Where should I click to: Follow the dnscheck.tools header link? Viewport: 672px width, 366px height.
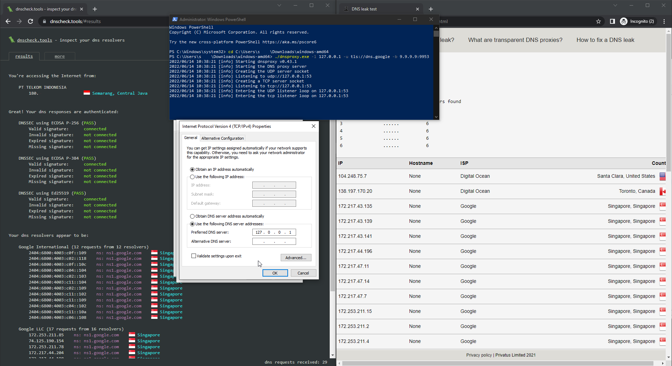point(34,40)
